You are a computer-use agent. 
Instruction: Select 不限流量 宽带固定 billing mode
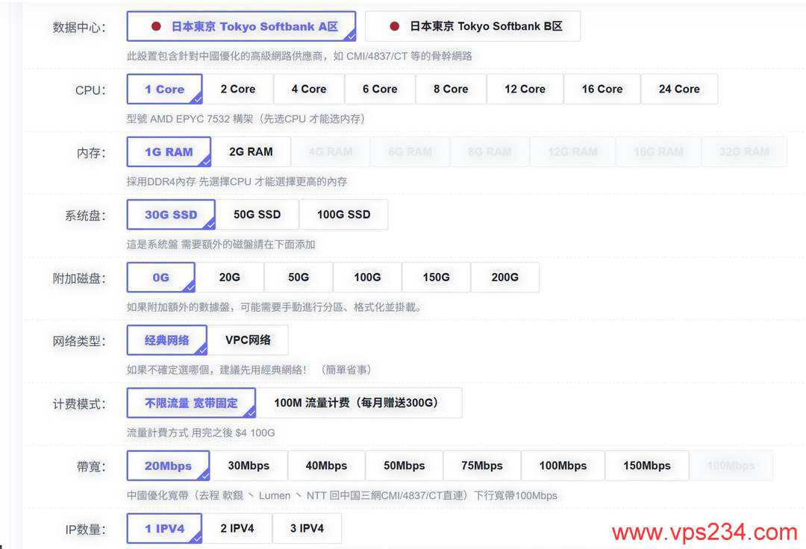click(191, 402)
